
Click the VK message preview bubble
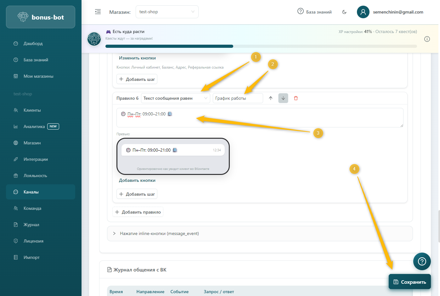(x=173, y=150)
